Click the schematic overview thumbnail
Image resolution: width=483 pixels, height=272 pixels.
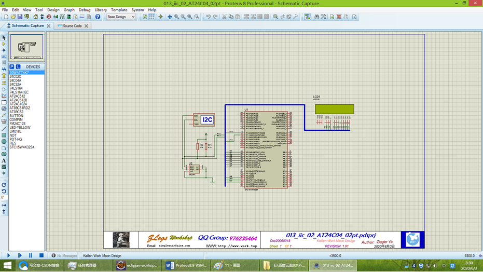point(27,47)
